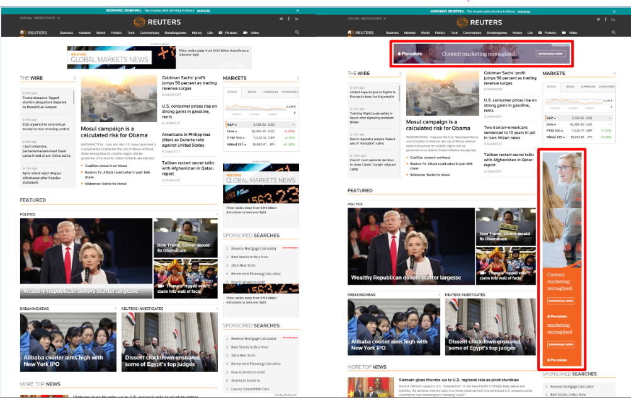
Task: Expand Markets section chevron on right page
Action: tap(614, 73)
